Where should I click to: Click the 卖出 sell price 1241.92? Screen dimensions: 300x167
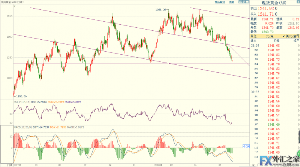click(x=271, y=8)
